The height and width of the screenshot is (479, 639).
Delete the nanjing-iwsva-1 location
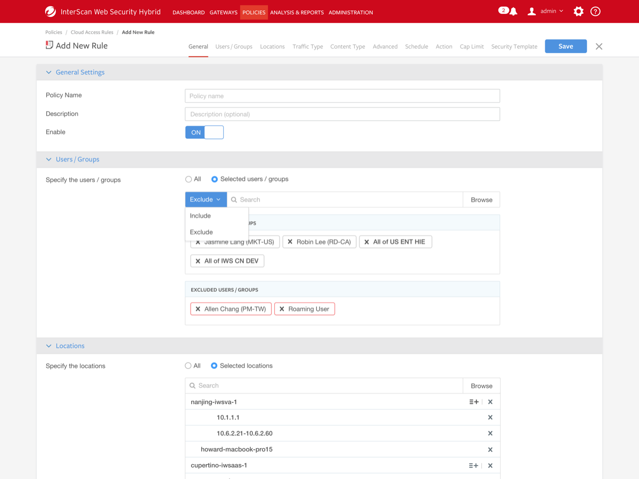[490, 402]
